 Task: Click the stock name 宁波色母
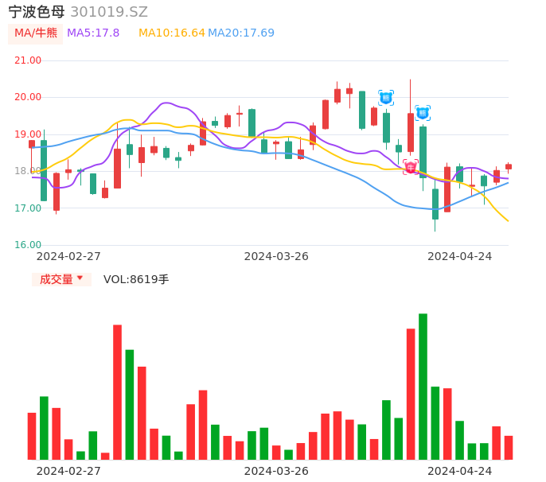(37, 12)
